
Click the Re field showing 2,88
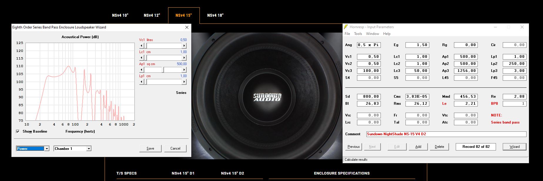(514, 97)
